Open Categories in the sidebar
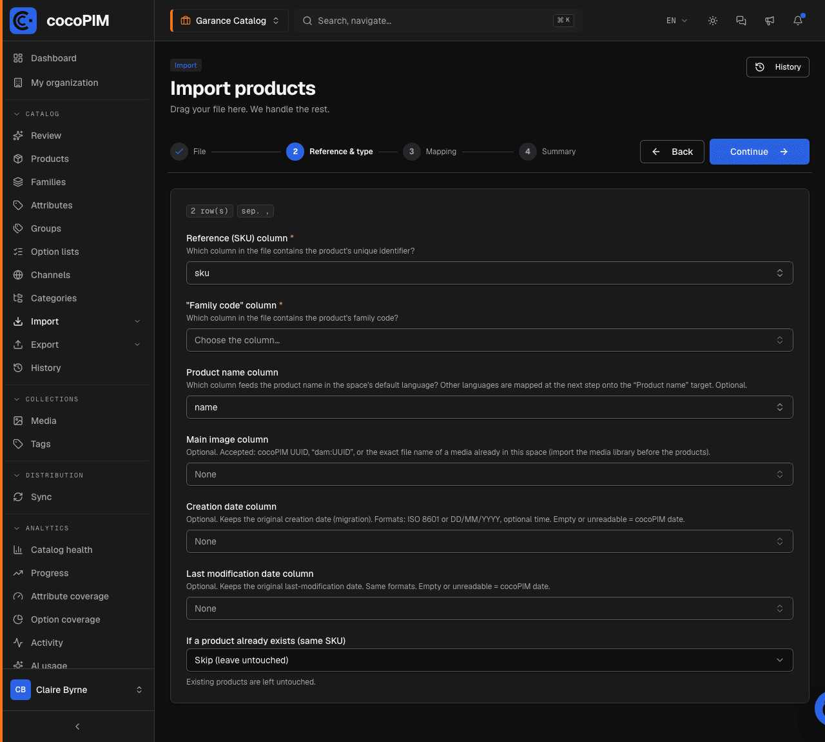 click(x=77, y=298)
